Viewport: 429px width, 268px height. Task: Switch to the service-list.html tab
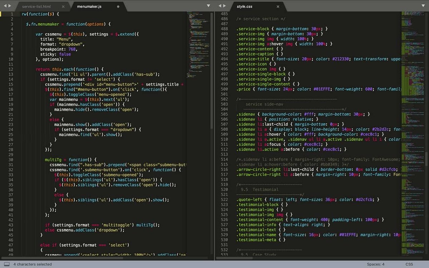point(36,6)
